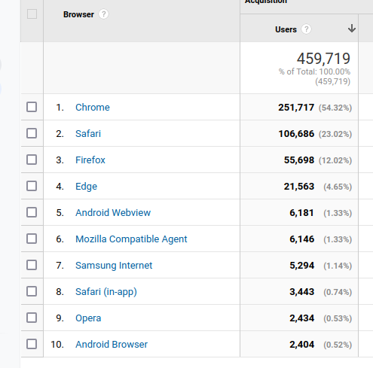Click the '% of Total: 100.00%' text
Screen dimensions: 373x368
pyautogui.click(x=314, y=71)
